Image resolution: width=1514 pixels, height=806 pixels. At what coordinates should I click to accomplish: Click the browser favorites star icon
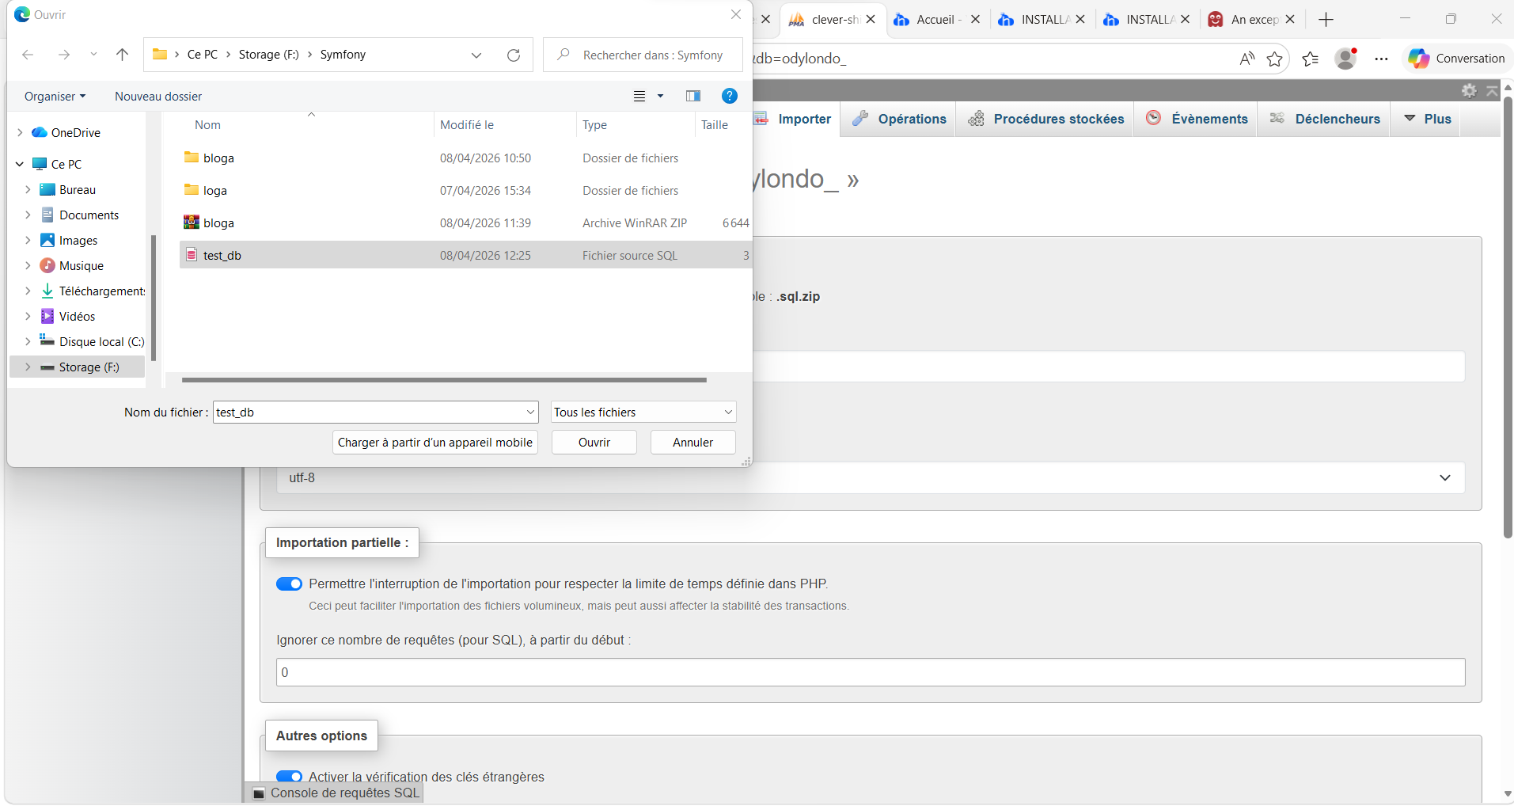(x=1274, y=59)
